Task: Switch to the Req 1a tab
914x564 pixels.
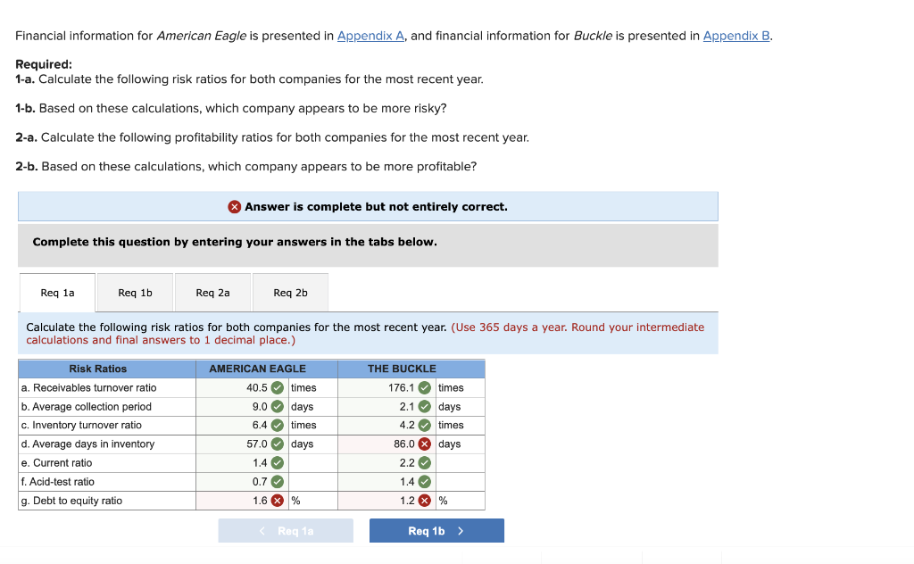Action: click(x=57, y=293)
